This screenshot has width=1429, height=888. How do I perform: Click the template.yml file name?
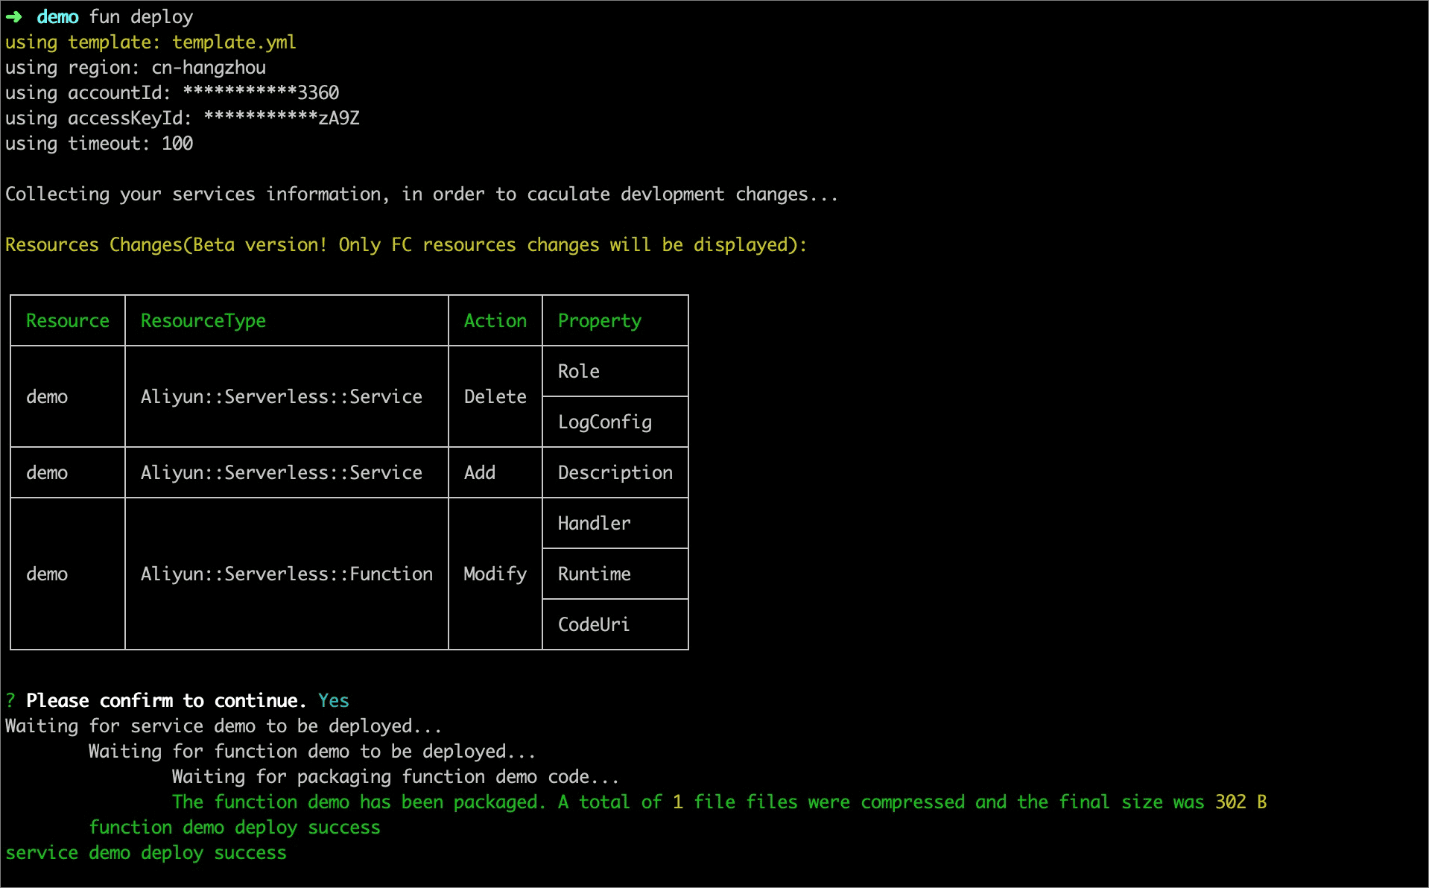pyautogui.click(x=234, y=42)
